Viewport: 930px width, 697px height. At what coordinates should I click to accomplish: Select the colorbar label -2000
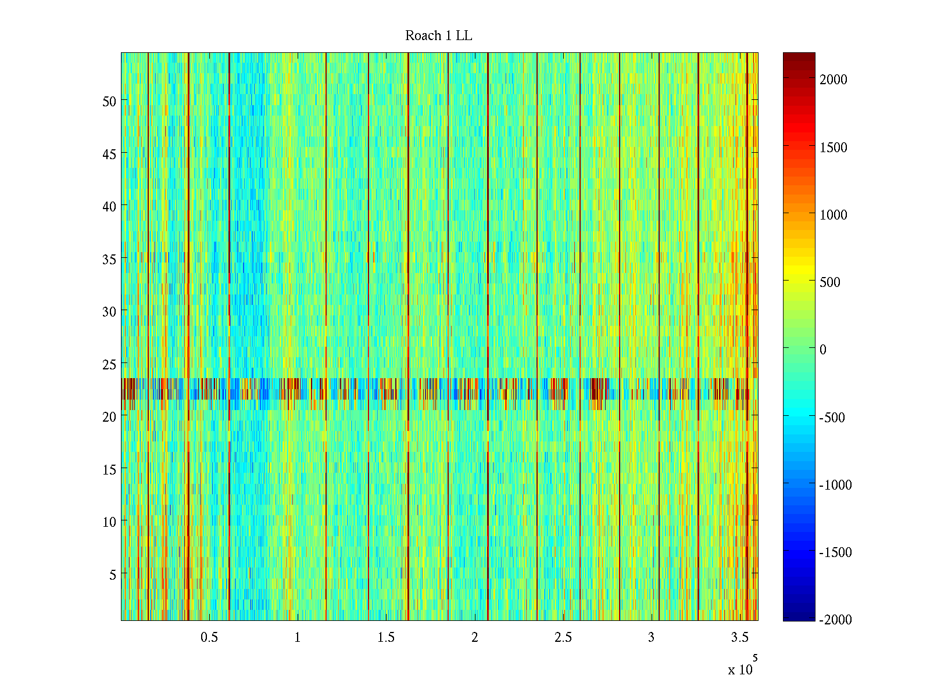(x=835, y=620)
